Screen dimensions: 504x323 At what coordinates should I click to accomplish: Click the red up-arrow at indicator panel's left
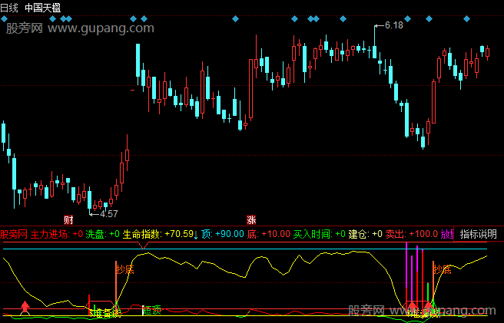(25, 308)
